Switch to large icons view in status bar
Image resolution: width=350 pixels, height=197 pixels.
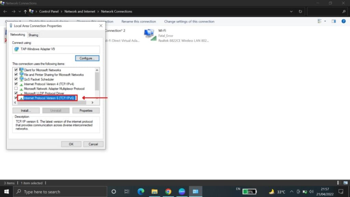click(x=345, y=183)
